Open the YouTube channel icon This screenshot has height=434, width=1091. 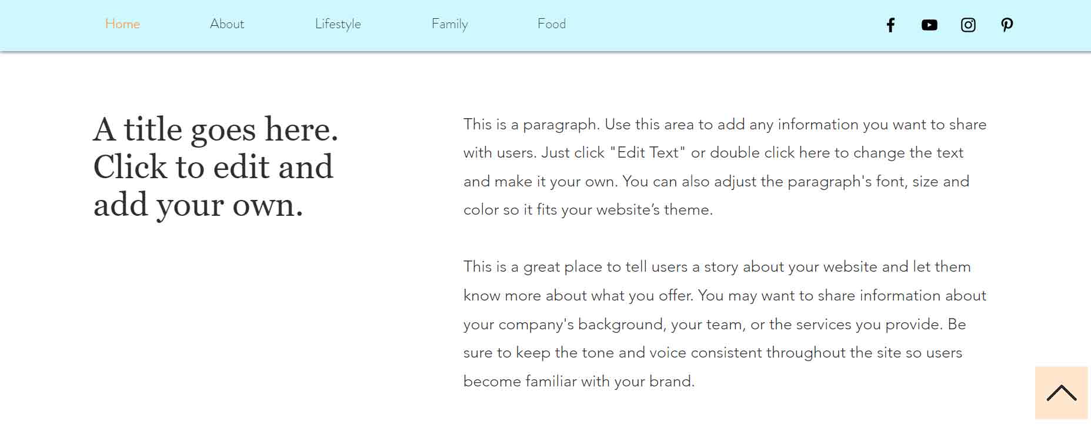tap(929, 25)
